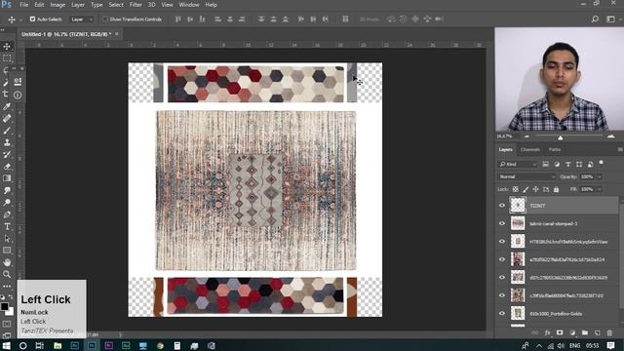Screen dimensions: 624x351
Task: Select the Hand tool
Action: (7, 262)
